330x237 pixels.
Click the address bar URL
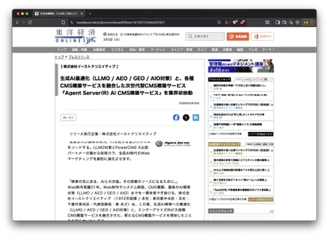[121, 22]
